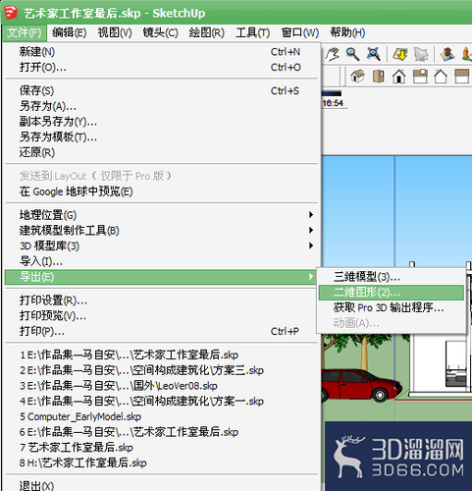Expand the 地理位置(G) submenu

(162, 215)
